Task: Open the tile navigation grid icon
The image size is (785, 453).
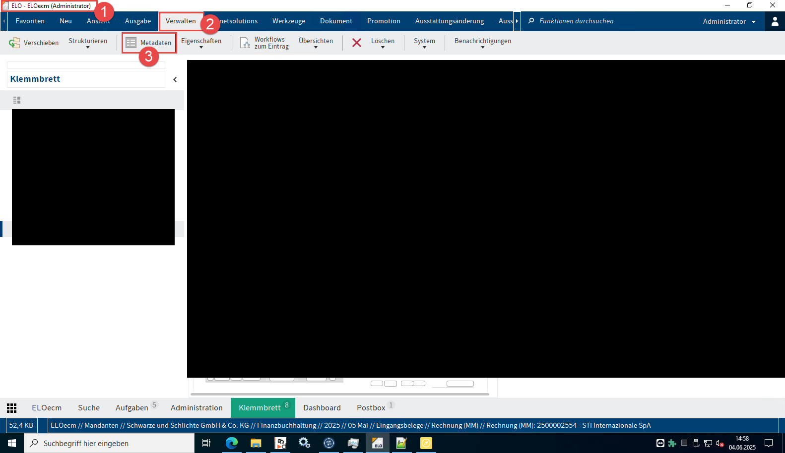Action: click(12, 408)
